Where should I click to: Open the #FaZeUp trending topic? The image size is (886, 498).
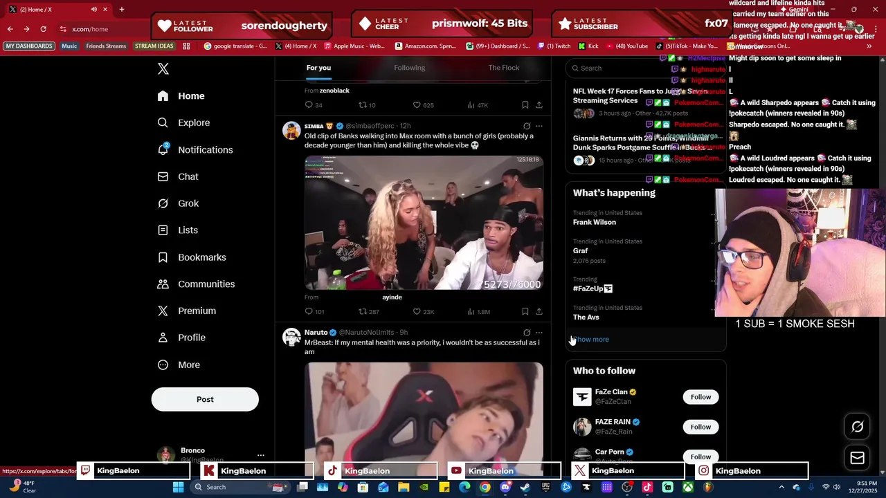click(593, 288)
